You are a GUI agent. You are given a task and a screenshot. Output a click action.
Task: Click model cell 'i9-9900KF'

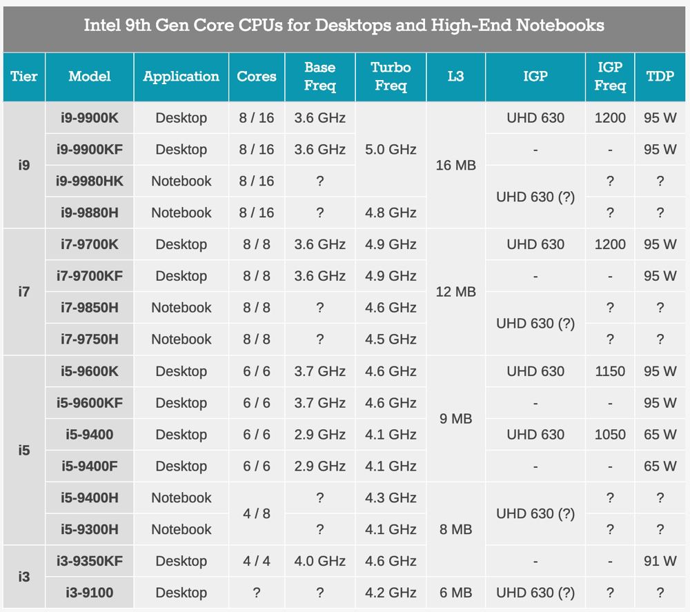point(90,150)
